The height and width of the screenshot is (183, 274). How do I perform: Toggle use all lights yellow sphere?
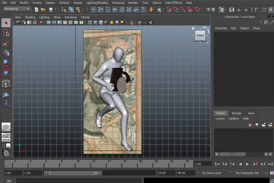click(112, 22)
